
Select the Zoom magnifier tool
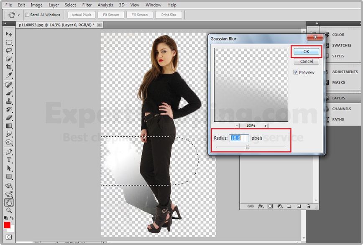pos(9,210)
